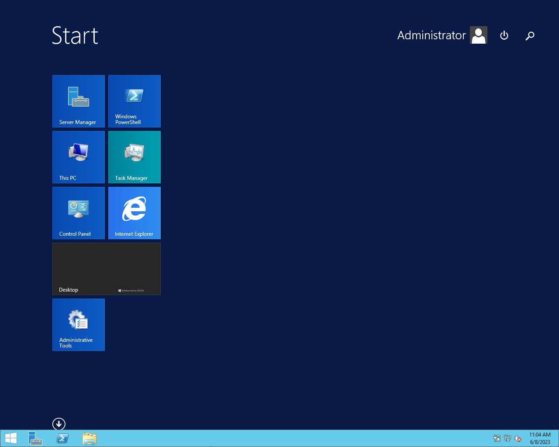Image resolution: width=559 pixels, height=447 pixels.
Task: Open the Control Panel tile
Action: point(79,213)
